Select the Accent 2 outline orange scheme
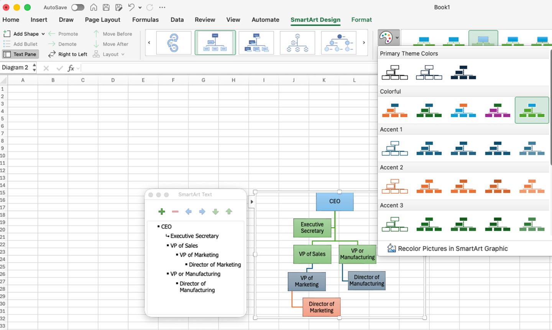Viewport: 552px width, 330px height. click(x=395, y=186)
